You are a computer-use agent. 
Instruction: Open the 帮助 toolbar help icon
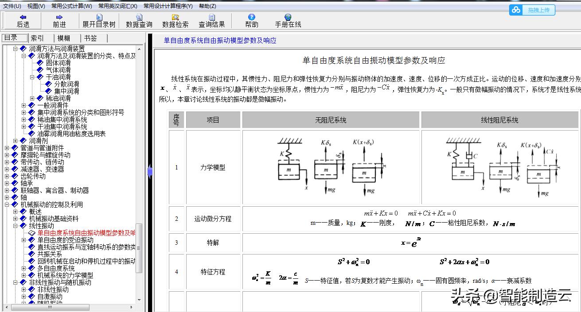251,20
